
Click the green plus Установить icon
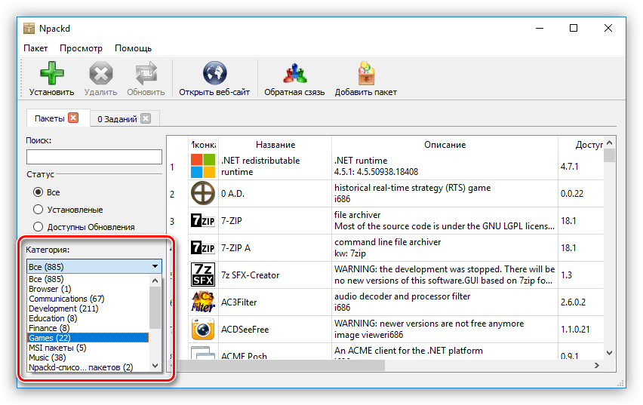tap(51, 75)
